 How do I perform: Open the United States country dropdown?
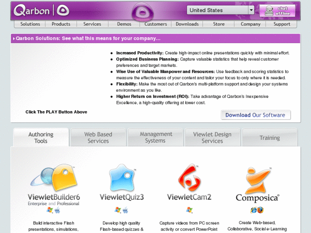click(220, 10)
